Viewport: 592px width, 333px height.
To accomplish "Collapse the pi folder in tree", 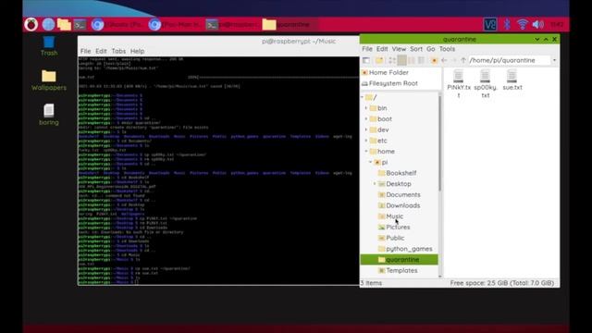I will 370,163.
